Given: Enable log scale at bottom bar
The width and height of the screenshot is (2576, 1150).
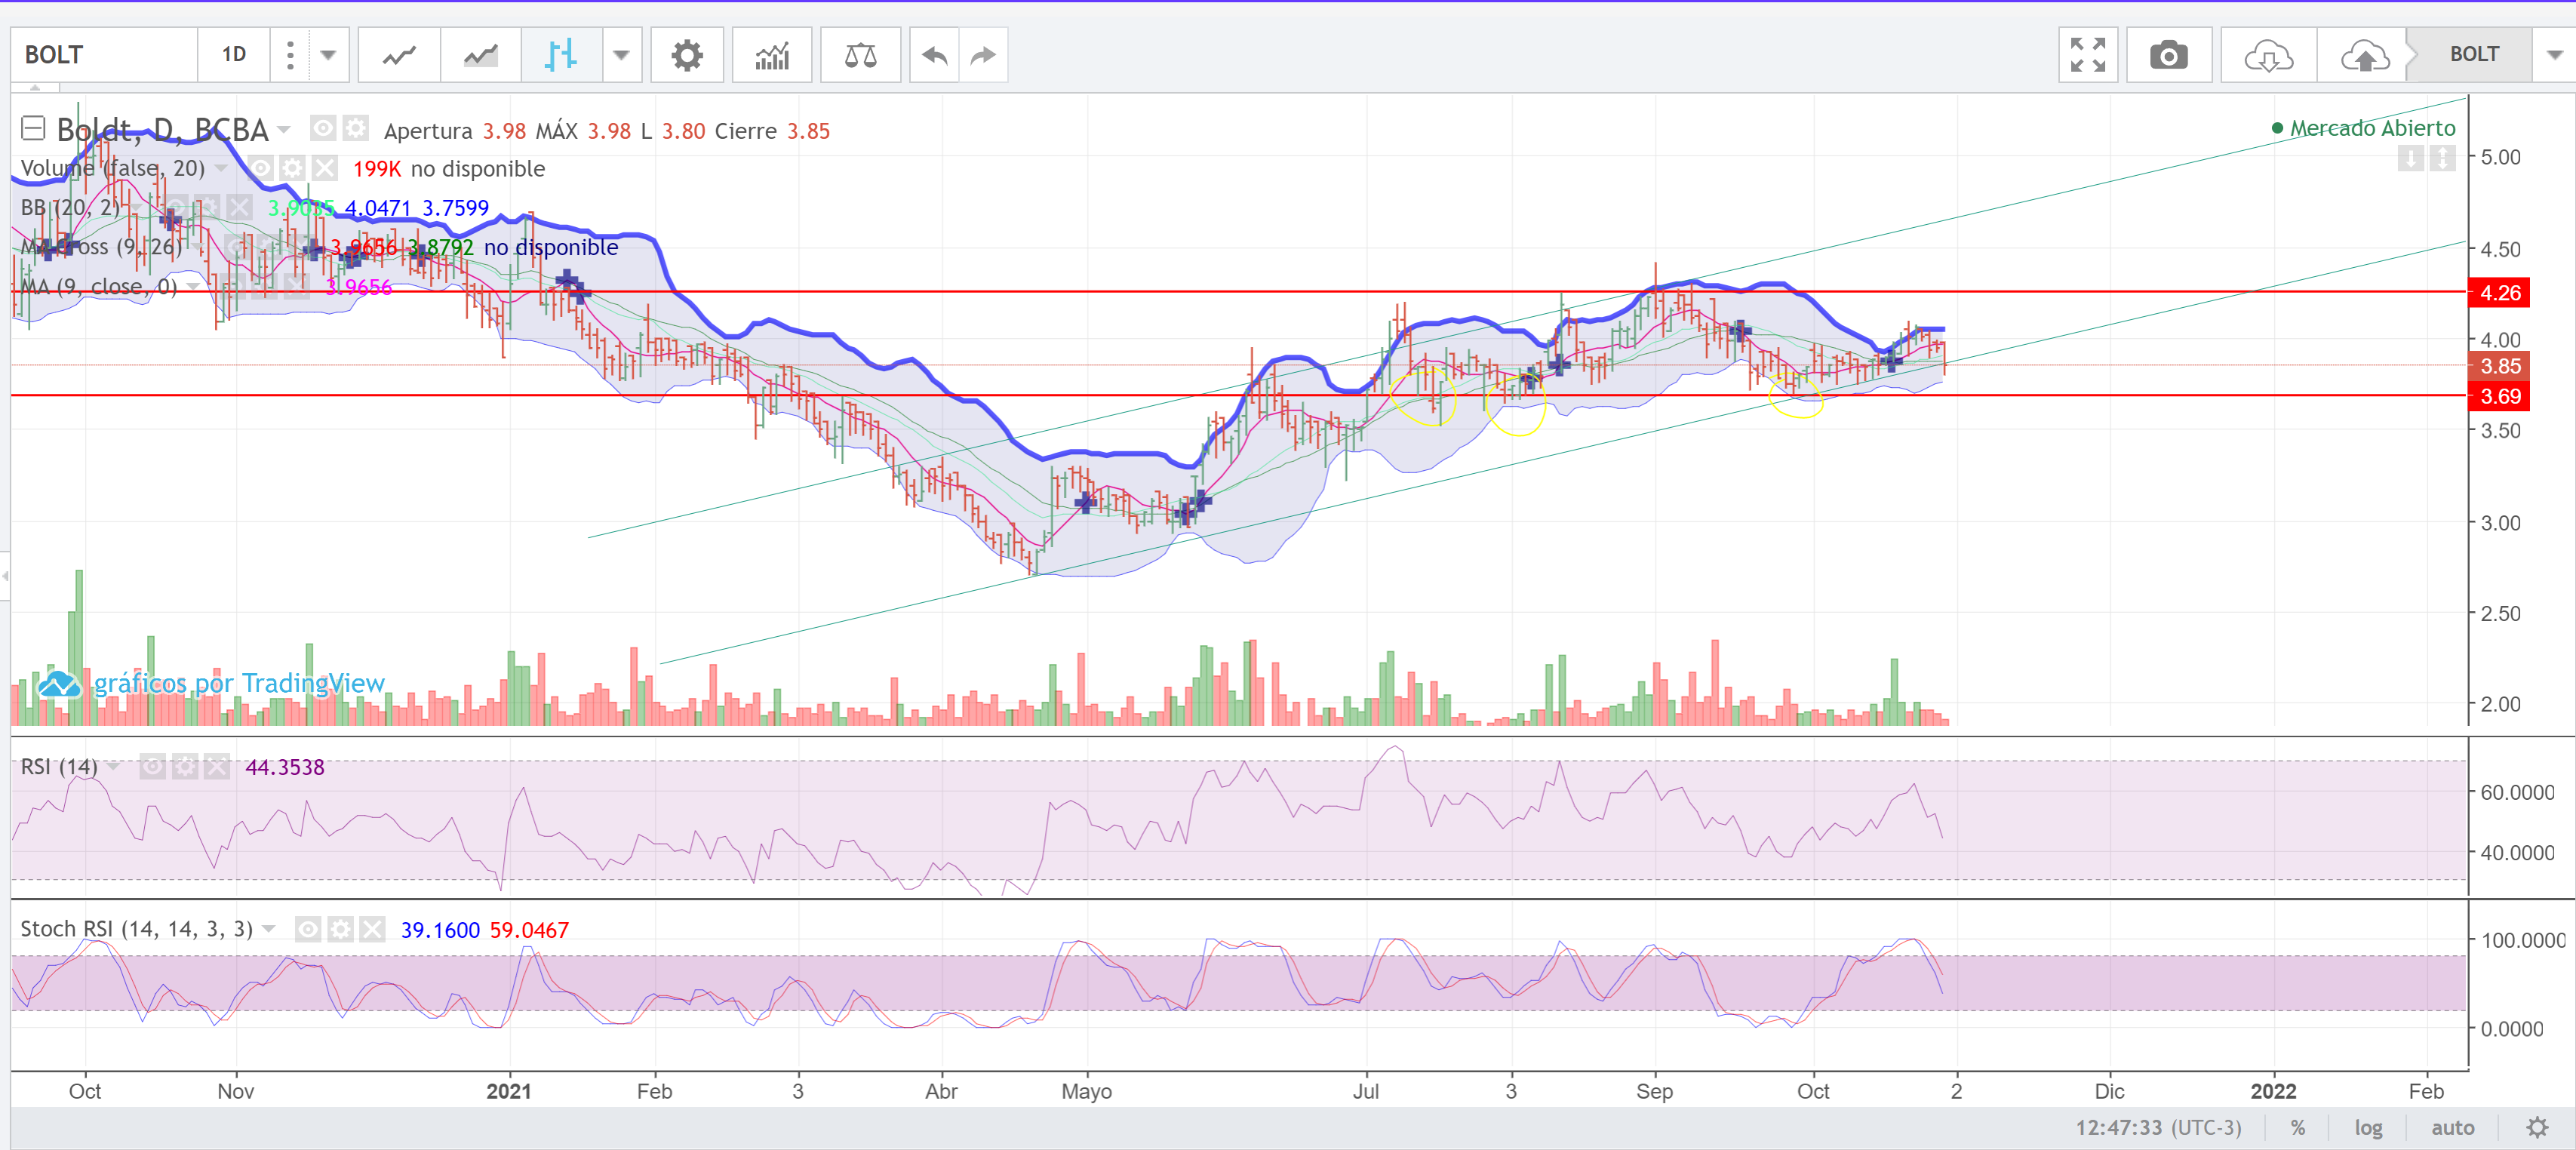Looking at the screenshot, I should tap(2368, 1128).
